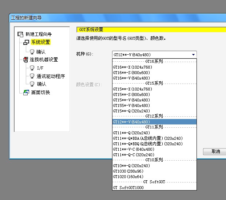Open 通讯驱动程序 step in the tree

click(51, 76)
